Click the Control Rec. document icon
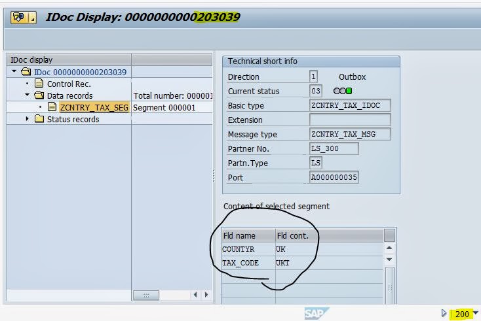This screenshot has width=481, height=321. click(x=39, y=83)
